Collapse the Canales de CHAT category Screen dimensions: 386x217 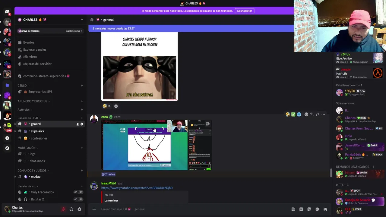click(x=29, y=118)
